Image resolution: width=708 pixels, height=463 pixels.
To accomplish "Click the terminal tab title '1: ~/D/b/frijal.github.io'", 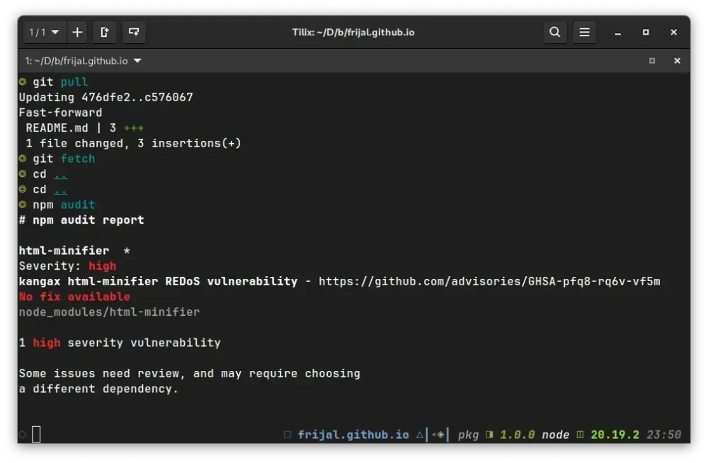I will pyautogui.click(x=76, y=60).
